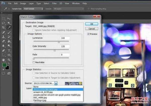
Task: Check Ignore Selection when Applying Adjustment
Action: click(34, 30)
